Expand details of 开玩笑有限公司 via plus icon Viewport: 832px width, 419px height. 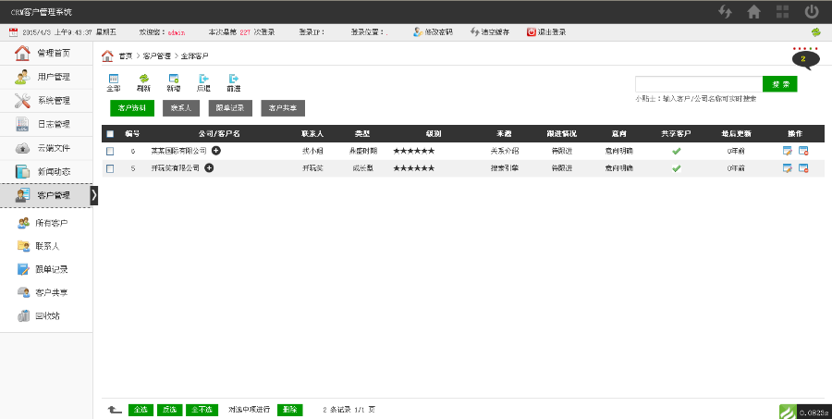click(209, 167)
